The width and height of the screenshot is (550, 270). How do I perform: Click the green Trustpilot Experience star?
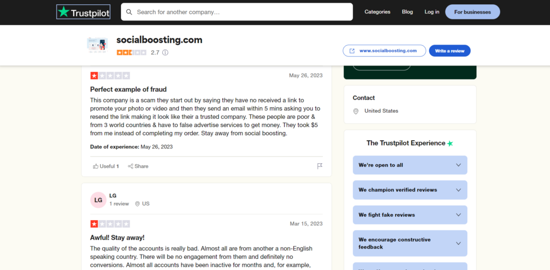[450, 143]
